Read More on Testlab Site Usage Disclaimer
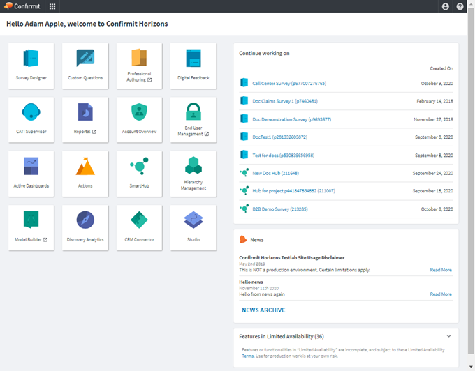Image resolution: width=475 pixels, height=371 pixels. pos(441,270)
